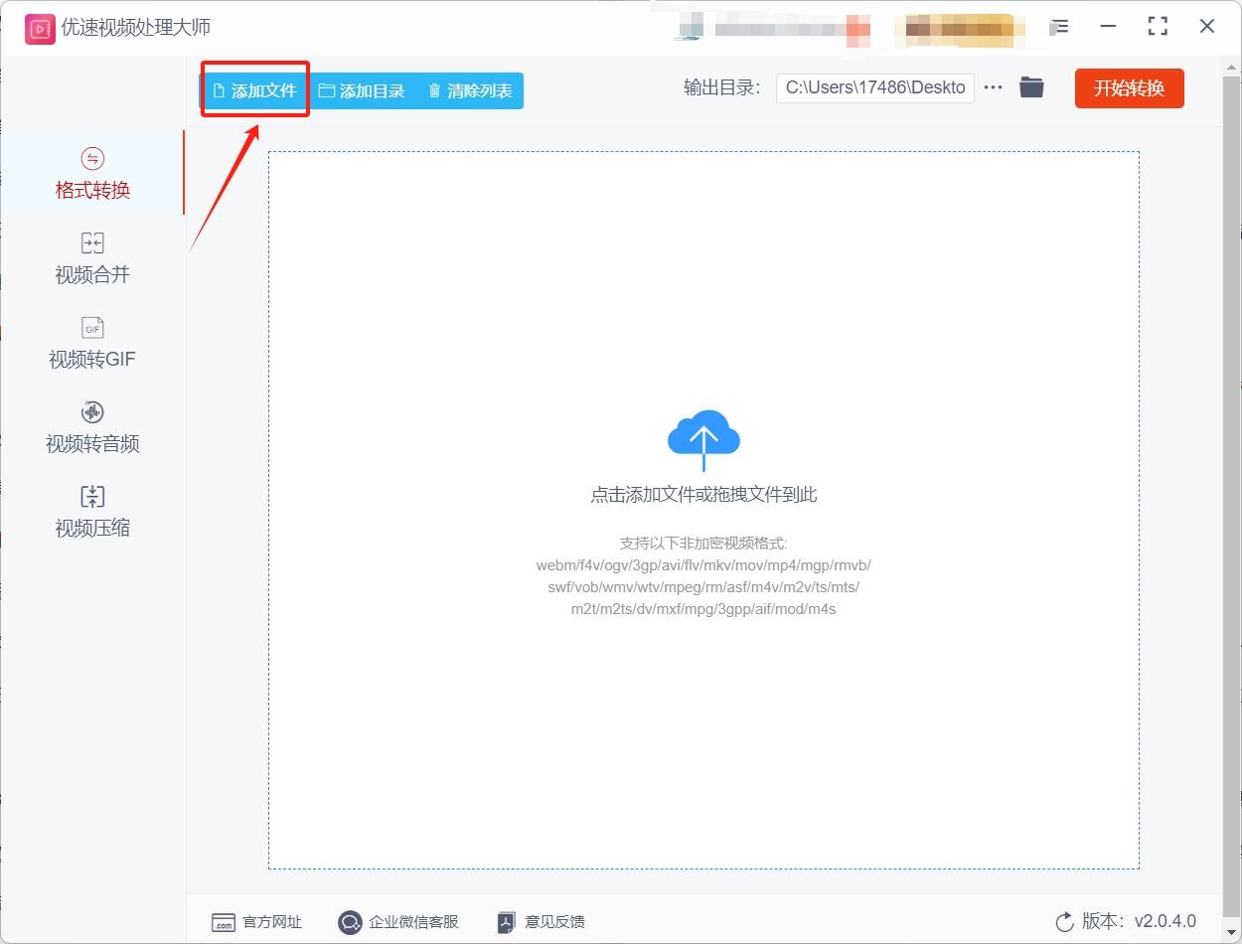This screenshot has height=944, width=1242.
Task: Open the 视频合并 video merge tool
Action: coord(91,258)
